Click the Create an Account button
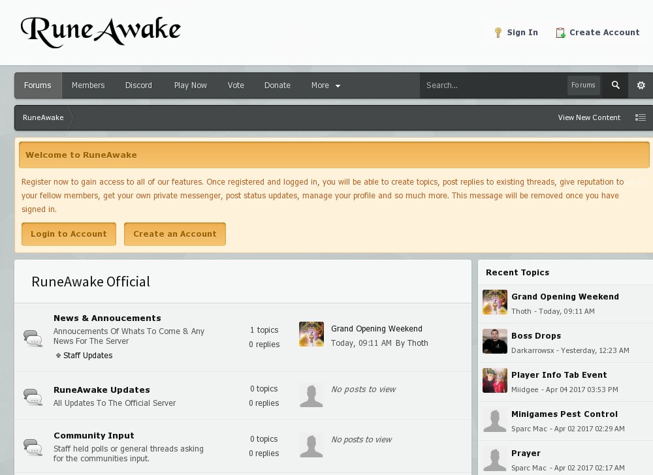This screenshot has width=653, height=475. point(174,234)
